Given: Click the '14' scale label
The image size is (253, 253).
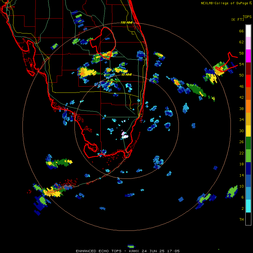Looking at the screenshot, I should click(241, 175).
